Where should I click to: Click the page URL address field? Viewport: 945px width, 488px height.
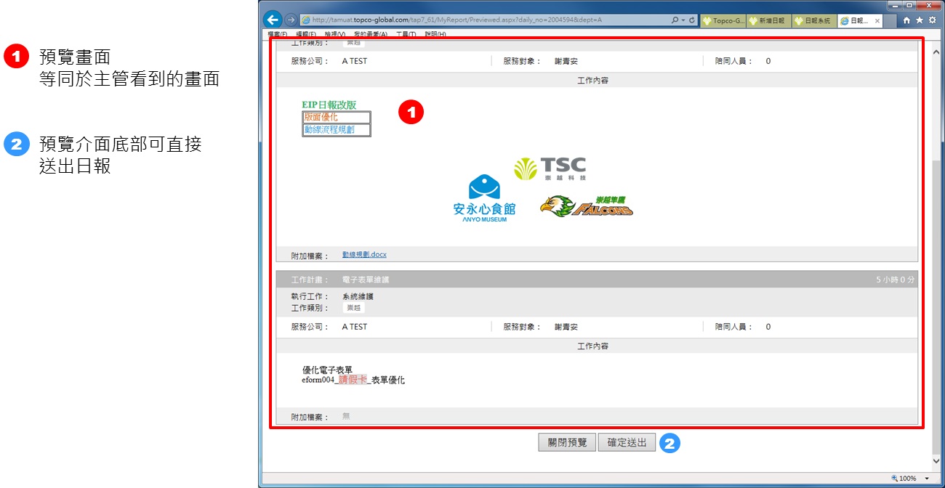pyautogui.click(x=480, y=20)
